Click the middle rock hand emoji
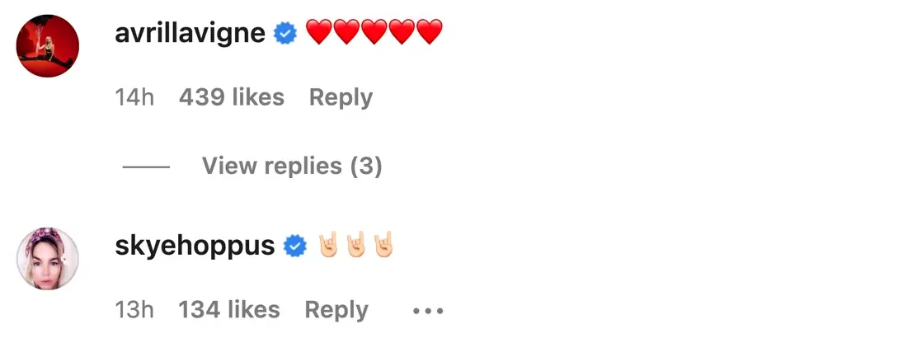 [356, 245]
